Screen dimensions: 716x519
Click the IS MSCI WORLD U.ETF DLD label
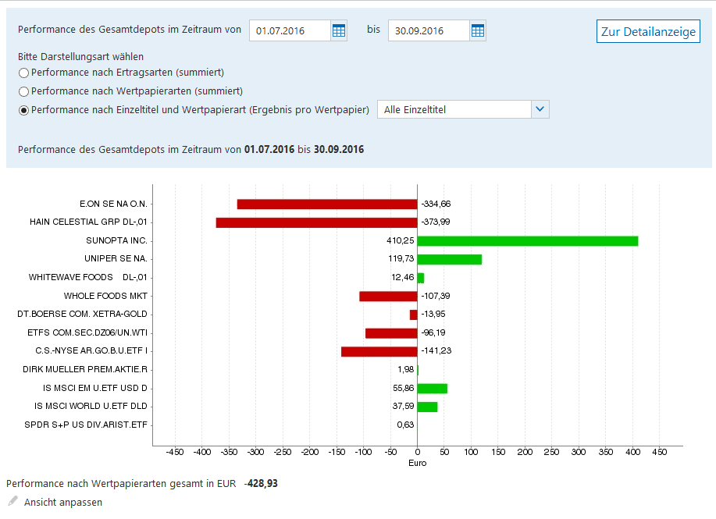(91, 406)
